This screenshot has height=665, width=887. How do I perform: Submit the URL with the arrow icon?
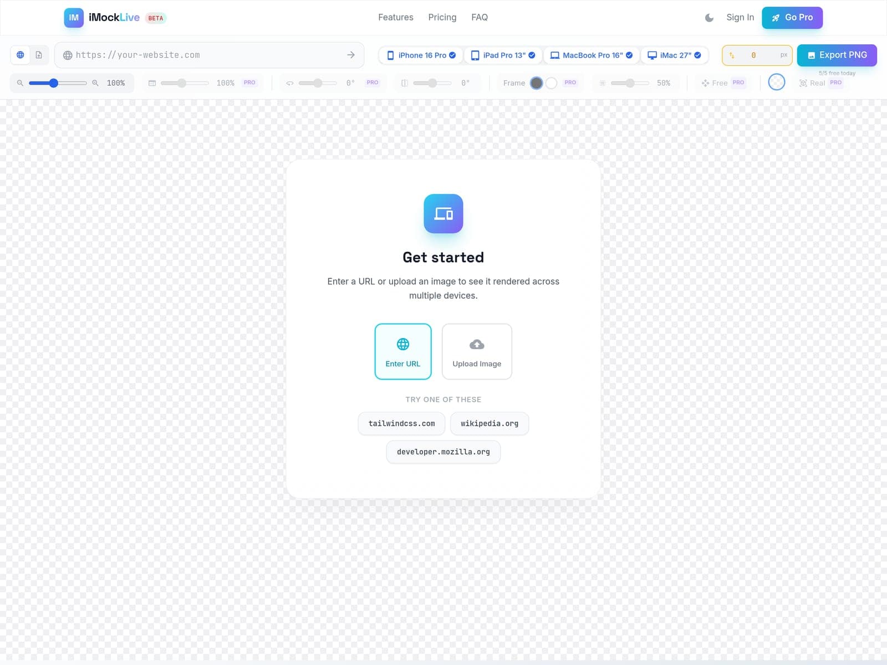click(x=351, y=55)
